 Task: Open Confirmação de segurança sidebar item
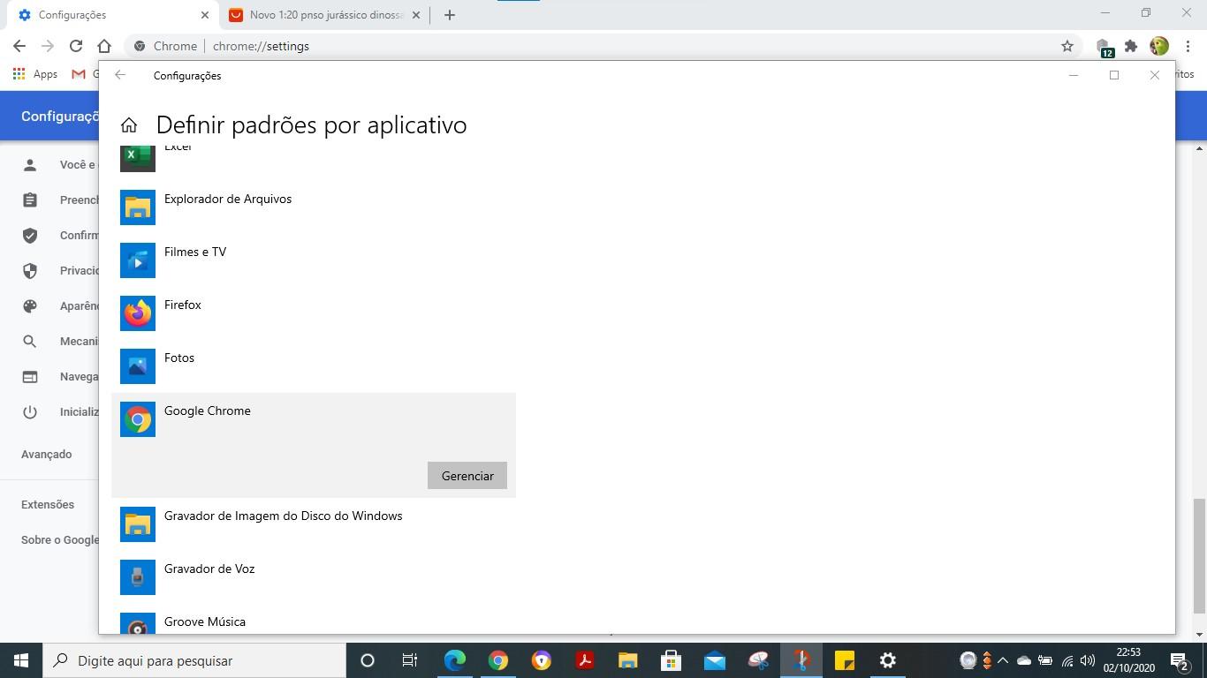coord(49,236)
